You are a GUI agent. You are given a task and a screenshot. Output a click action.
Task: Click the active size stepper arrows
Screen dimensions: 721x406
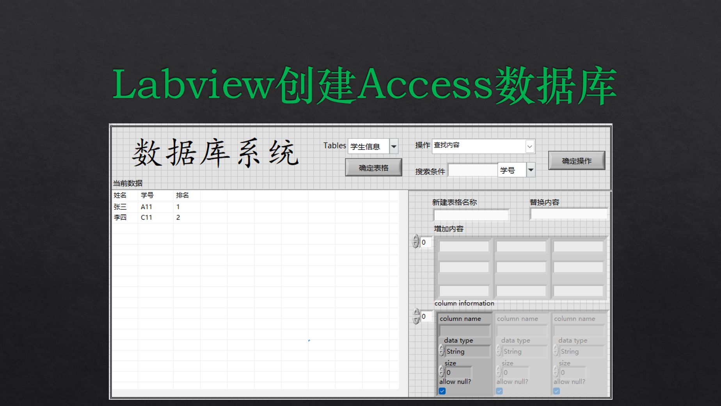tap(442, 372)
